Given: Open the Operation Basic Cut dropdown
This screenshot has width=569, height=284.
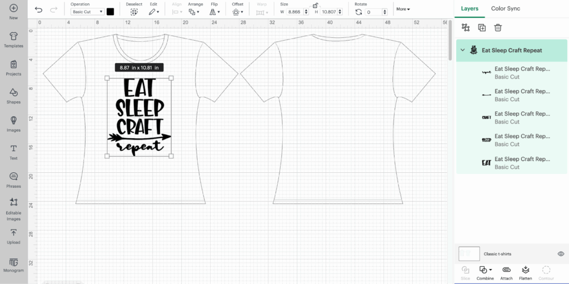Looking at the screenshot, I should coord(87,12).
